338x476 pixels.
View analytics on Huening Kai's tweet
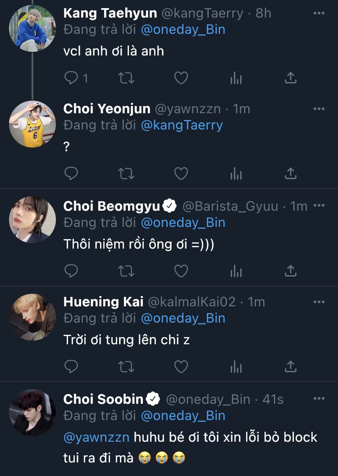point(236,367)
